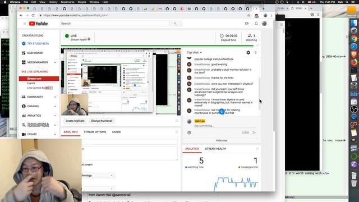The width and height of the screenshot is (359, 202).
Task: Click the Chrome forward arrow
Action: coord(27,15)
